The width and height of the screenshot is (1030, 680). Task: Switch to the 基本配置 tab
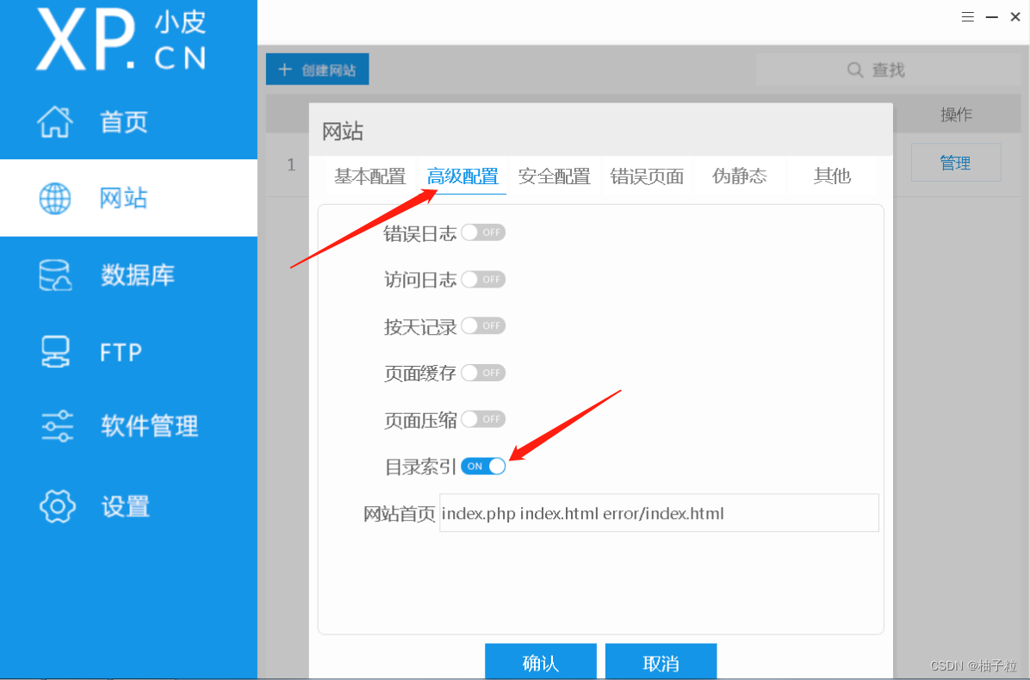[369, 176]
